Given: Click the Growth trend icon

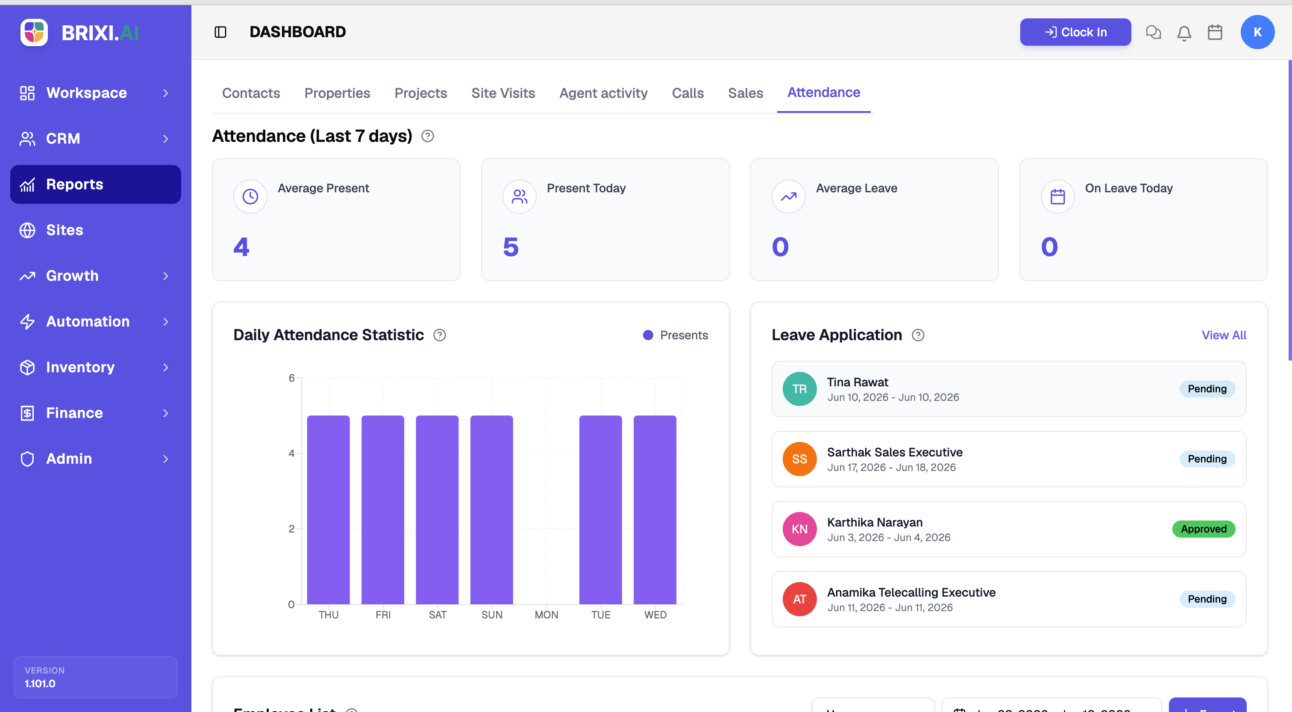Looking at the screenshot, I should point(27,276).
